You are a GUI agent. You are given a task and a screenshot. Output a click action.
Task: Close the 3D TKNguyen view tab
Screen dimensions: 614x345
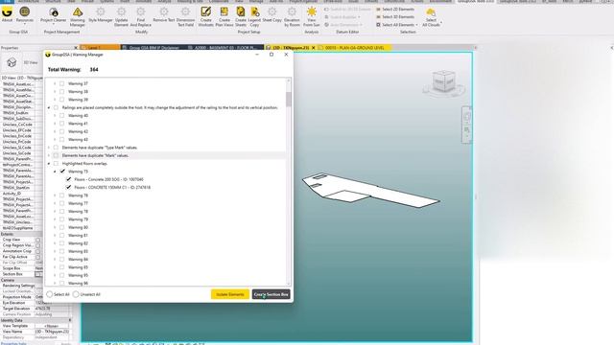click(x=314, y=48)
